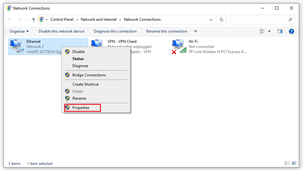Click inside the search input box
Viewport: 303px width, 170px height.
click(x=259, y=19)
